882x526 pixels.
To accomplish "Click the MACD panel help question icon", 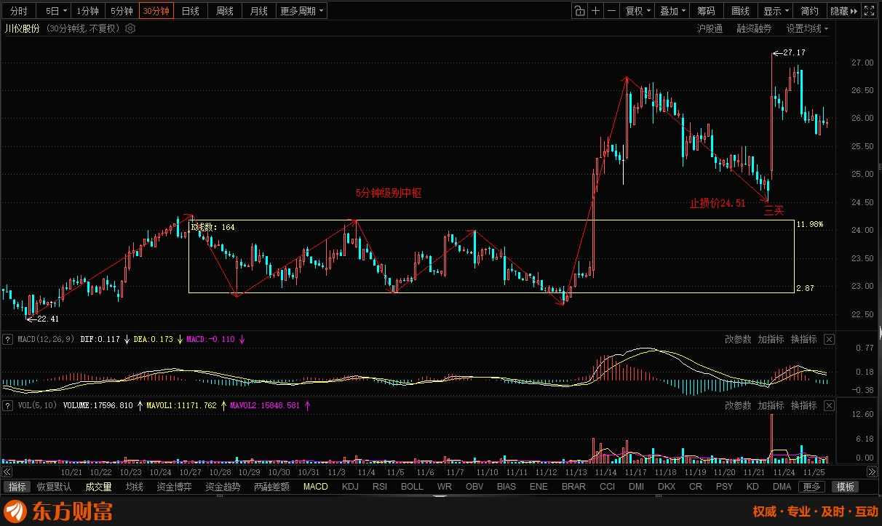I will click(7, 339).
